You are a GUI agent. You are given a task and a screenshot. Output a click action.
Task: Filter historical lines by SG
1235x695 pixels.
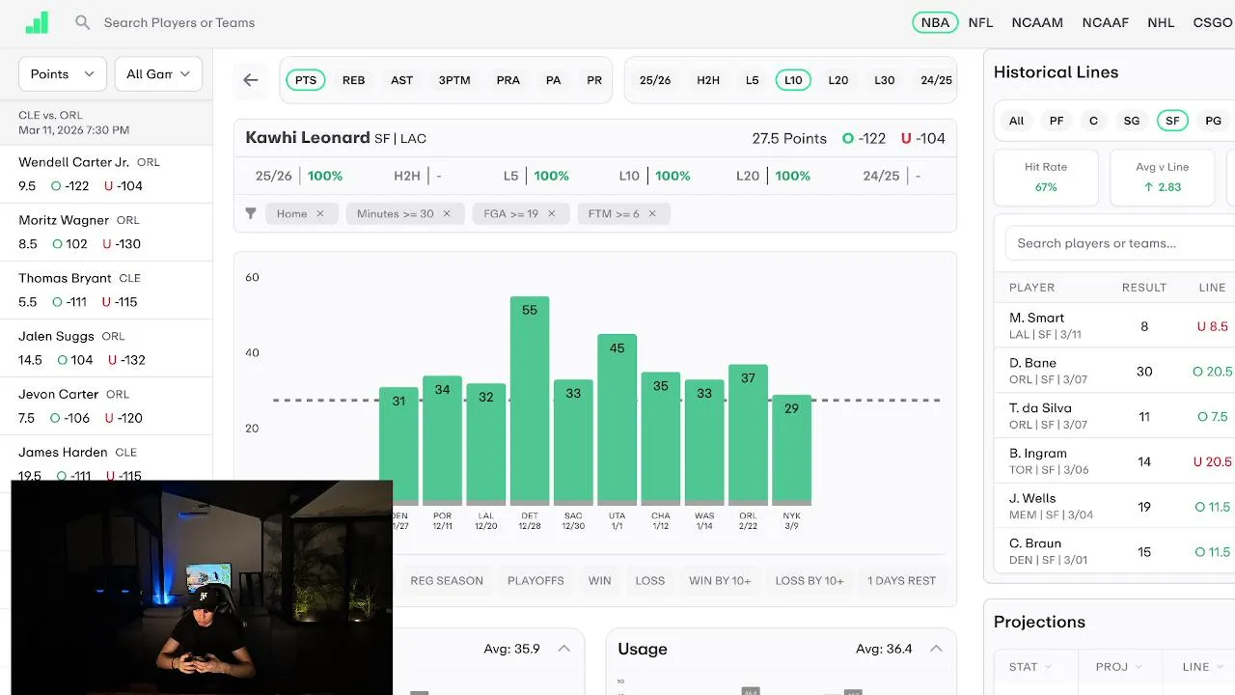[x=1132, y=121]
